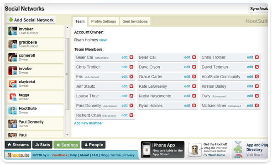The height and width of the screenshot is (165, 272).
Task: Delete Richerd Chan via red X
Action: click(x=131, y=115)
